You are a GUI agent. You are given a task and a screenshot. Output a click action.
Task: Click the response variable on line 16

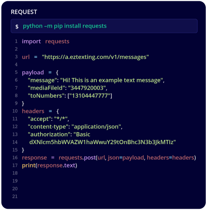point(34,158)
